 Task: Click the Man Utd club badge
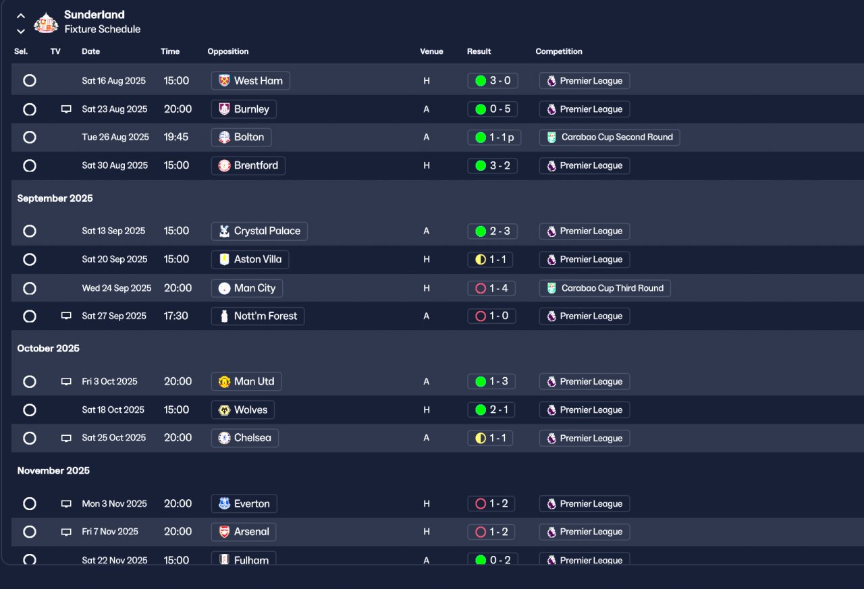click(x=225, y=381)
